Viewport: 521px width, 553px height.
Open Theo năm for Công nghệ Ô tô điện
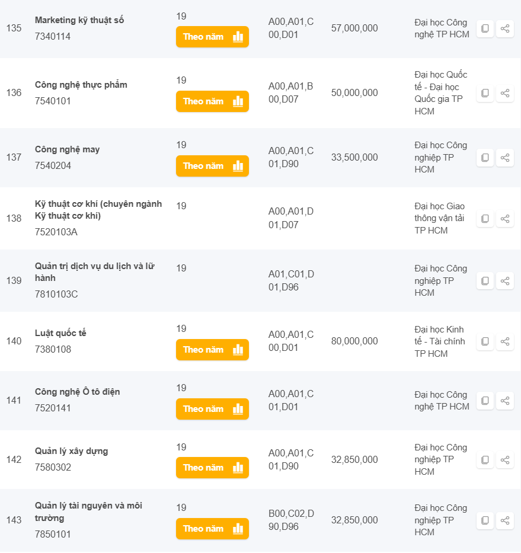pos(212,409)
